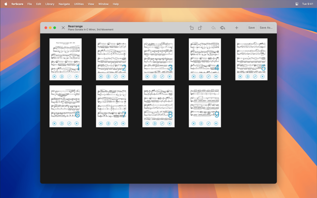Rotate page 3 using its rotate icon
The width and height of the screenshot is (317, 198).
(155, 76)
